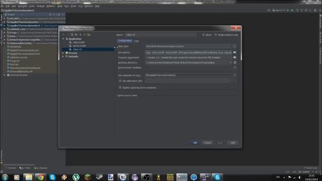The width and height of the screenshot is (322, 181).
Task: Move configuration down arrow icon
Action: (85, 35)
